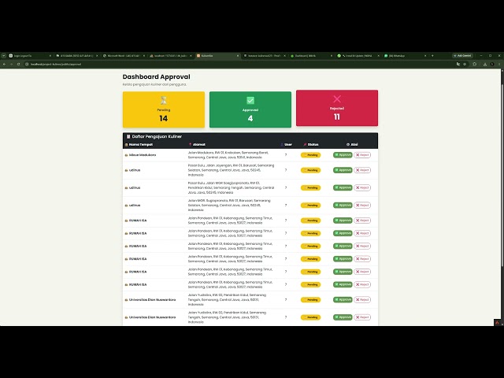Viewport: 504px width, 378px height.
Task: Open the tab search dropdown
Action: pos(3,56)
